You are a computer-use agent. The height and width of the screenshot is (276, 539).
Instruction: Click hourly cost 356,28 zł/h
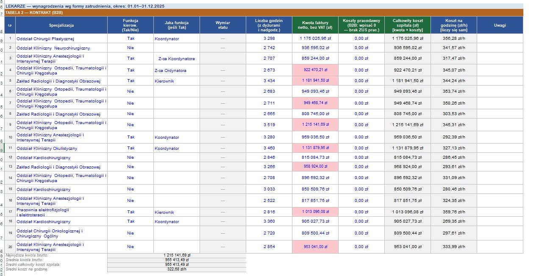454,39
